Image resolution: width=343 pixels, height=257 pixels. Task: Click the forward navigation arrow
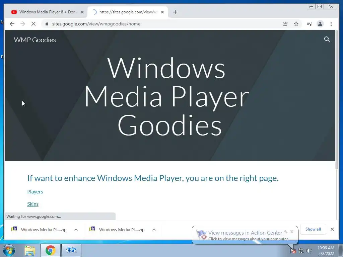[x=23, y=24]
